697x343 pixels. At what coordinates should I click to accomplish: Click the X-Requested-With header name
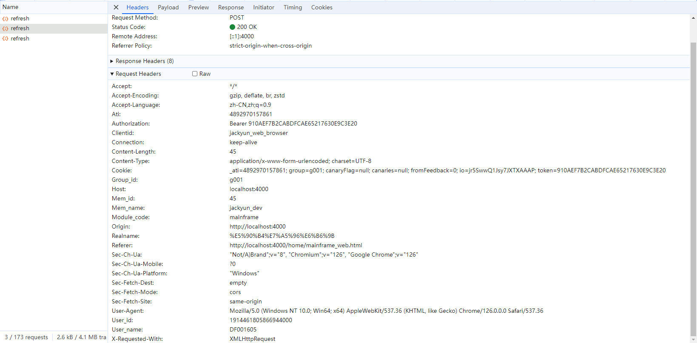pyautogui.click(x=137, y=339)
